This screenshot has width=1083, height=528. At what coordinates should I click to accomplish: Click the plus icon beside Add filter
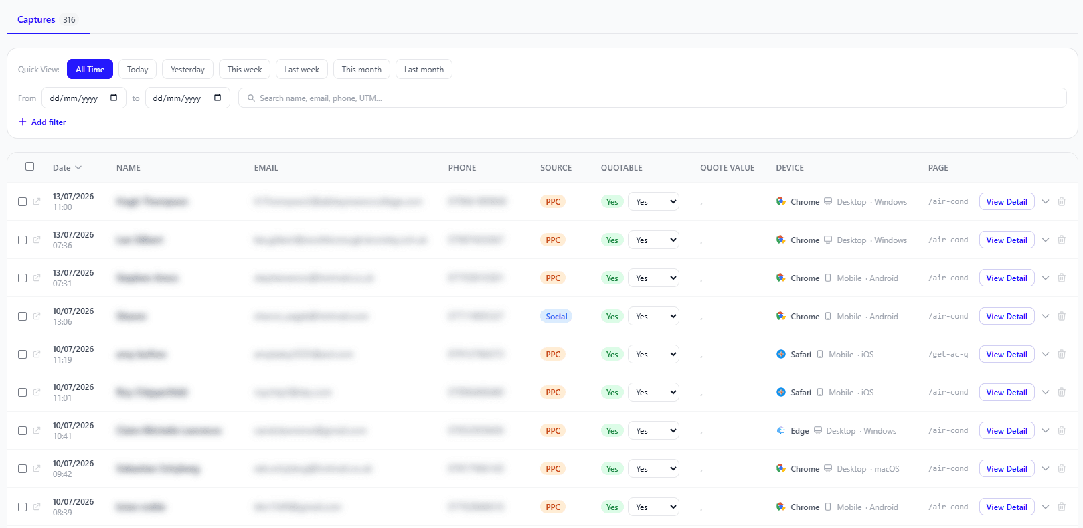click(x=23, y=122)
